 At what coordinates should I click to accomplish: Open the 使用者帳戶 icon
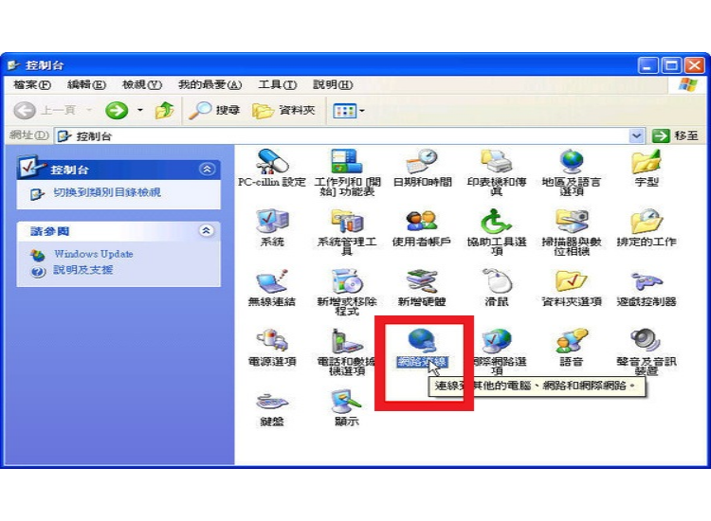tap(421, 225)
